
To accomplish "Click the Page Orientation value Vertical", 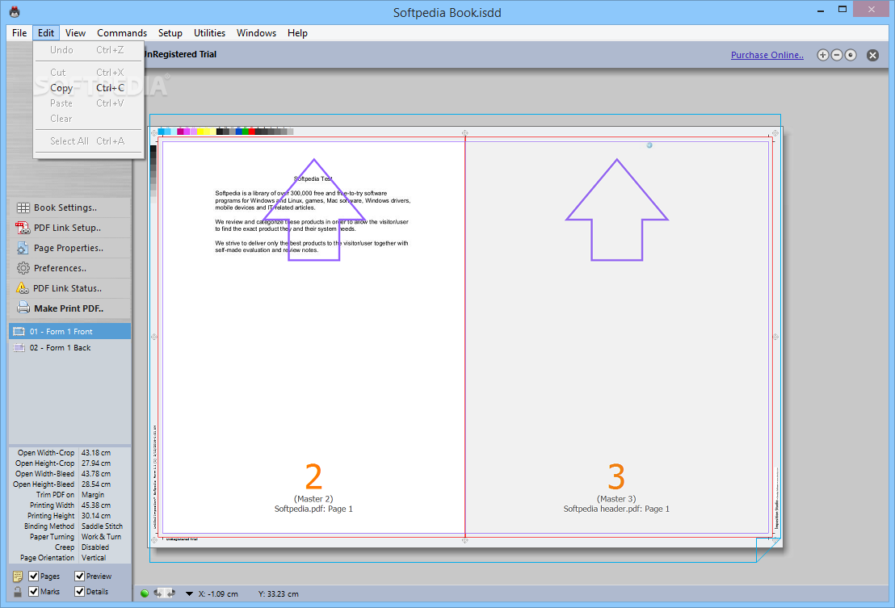I will [x=94, y=558].
